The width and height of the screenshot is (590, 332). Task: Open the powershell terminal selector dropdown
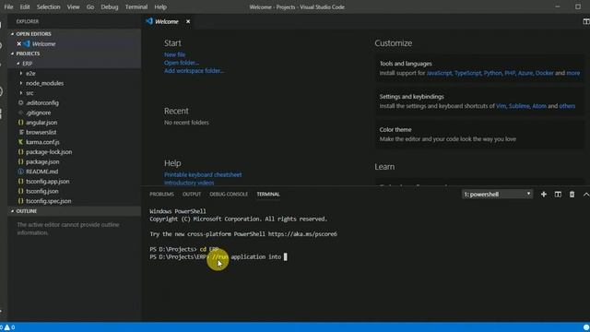point(497,195)
